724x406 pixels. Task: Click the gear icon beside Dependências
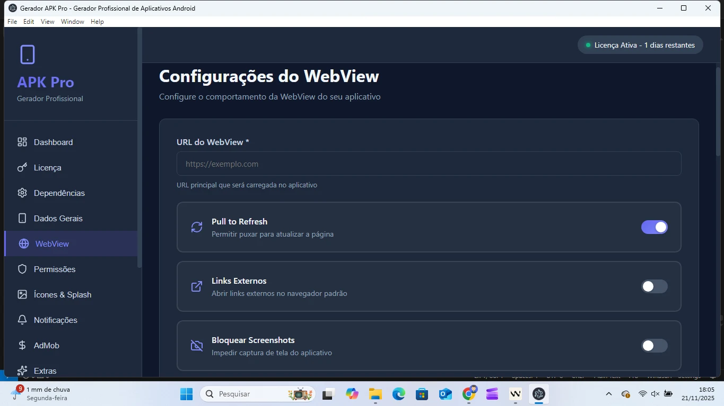[22, 193]
